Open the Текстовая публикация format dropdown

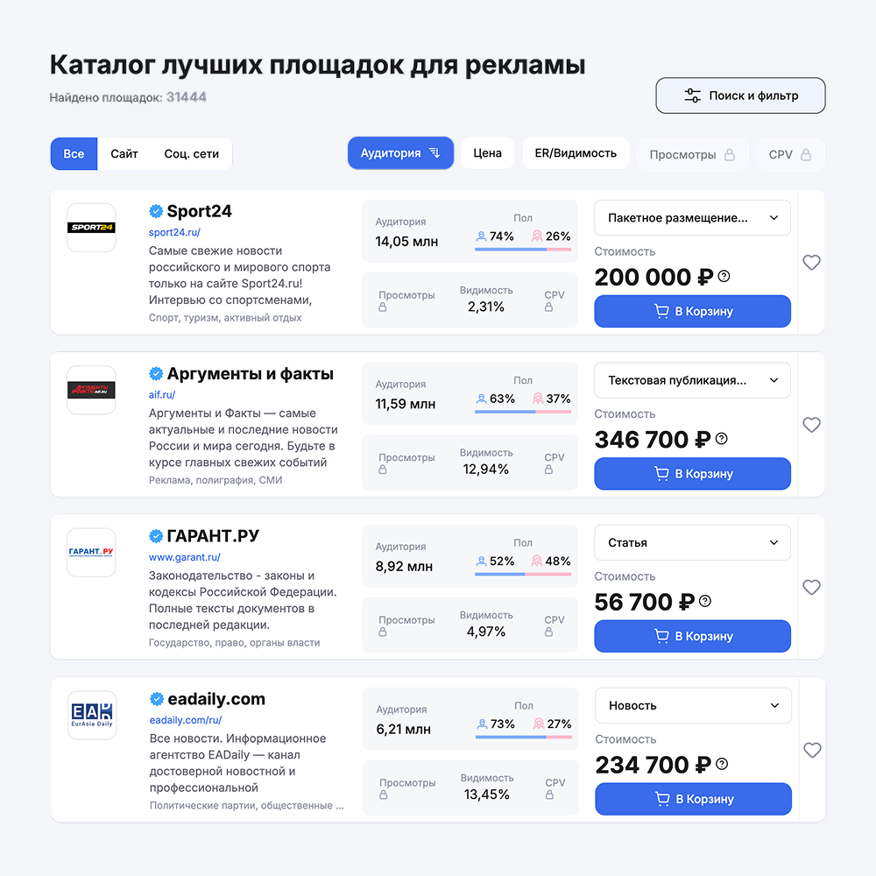pyautogui.click(x=692, y=380)
